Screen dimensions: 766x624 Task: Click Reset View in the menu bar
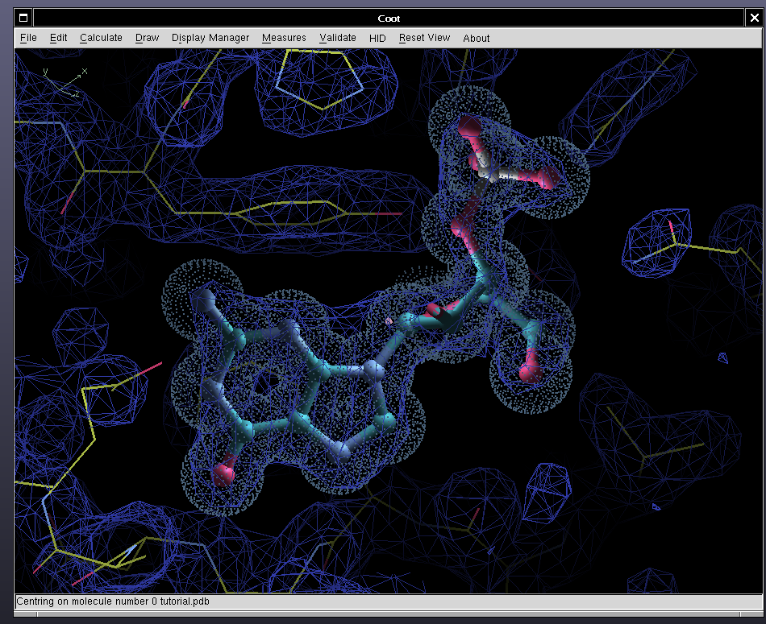pos(424,38)
